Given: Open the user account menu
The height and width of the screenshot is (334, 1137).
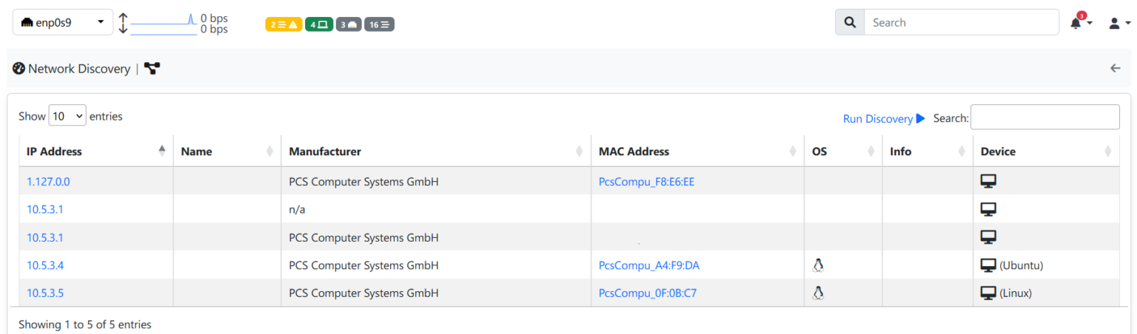Looking at the screenshot, I should coord(1118,23).
